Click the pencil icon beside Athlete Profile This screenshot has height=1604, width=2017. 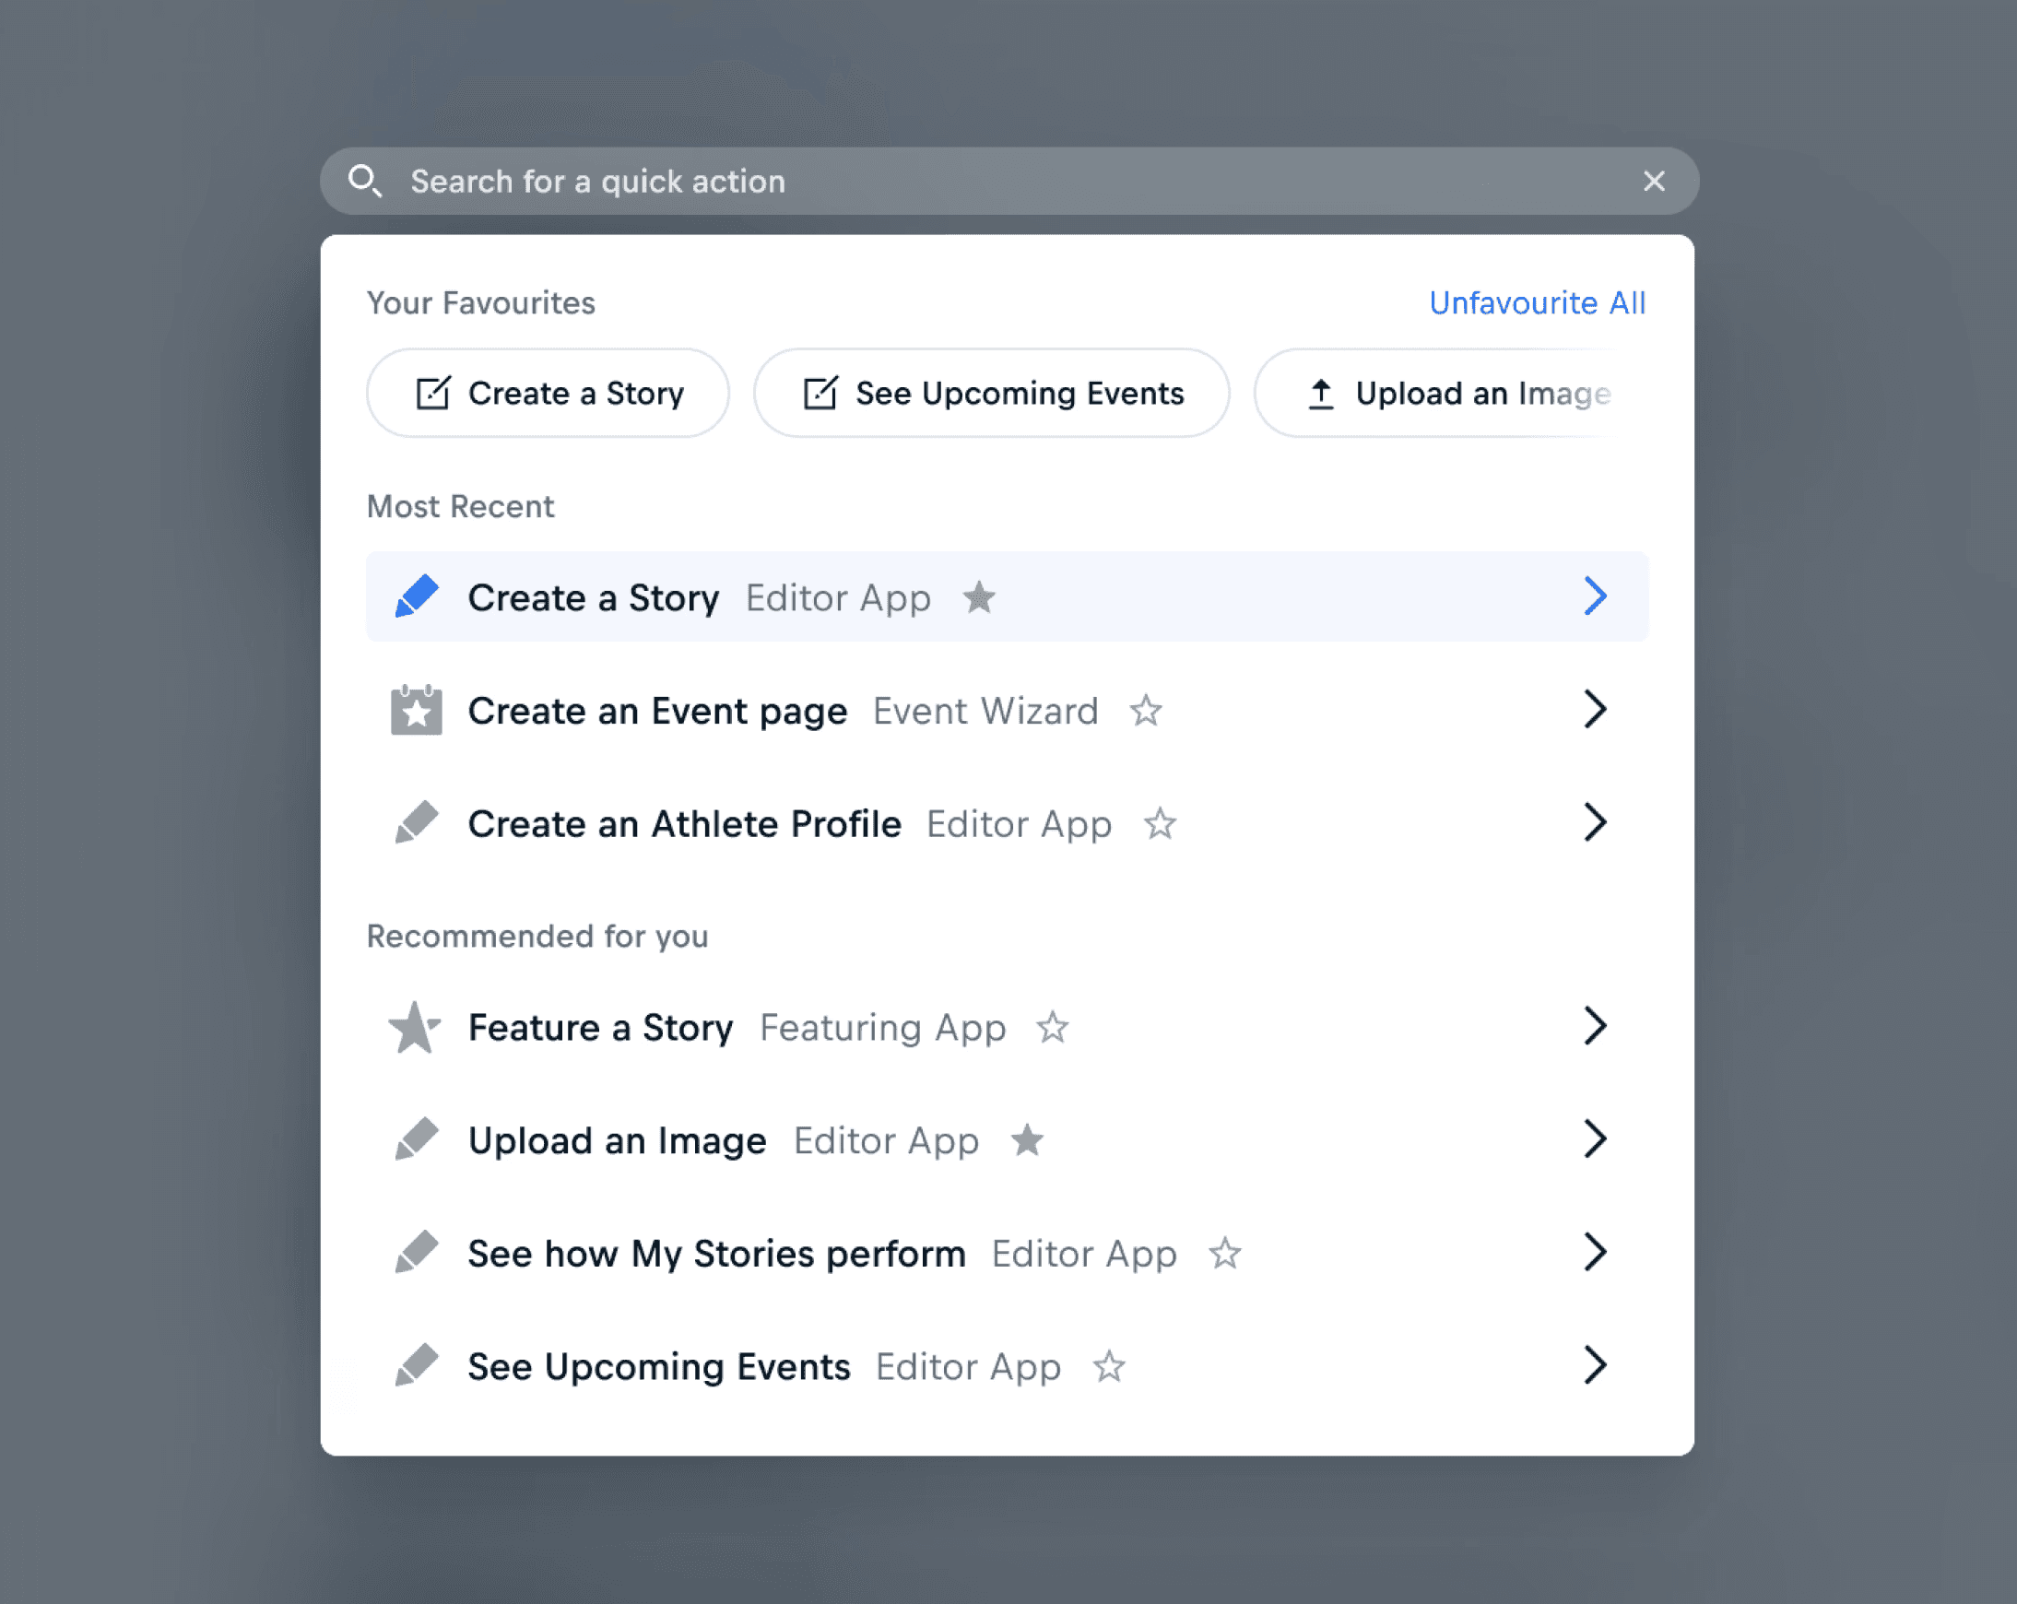tap(417, 823)
